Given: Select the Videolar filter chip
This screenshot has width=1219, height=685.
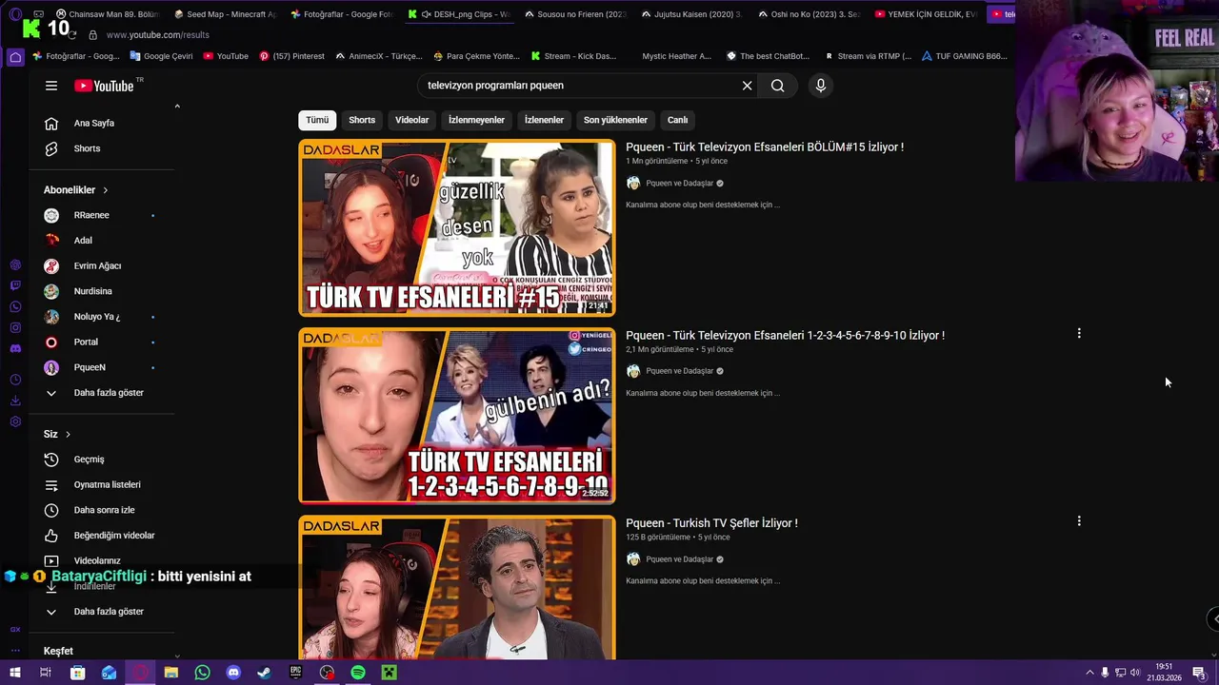Looking at the screenshot, I should (411, 120).
